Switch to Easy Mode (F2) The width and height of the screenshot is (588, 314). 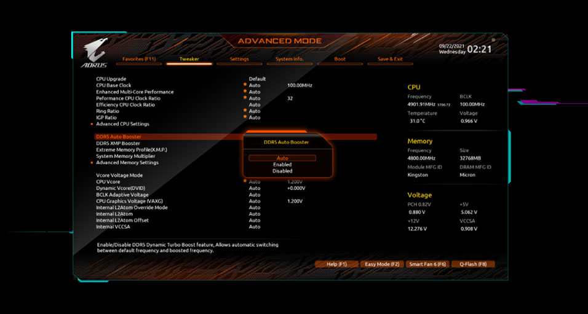[x=381, y=264]
